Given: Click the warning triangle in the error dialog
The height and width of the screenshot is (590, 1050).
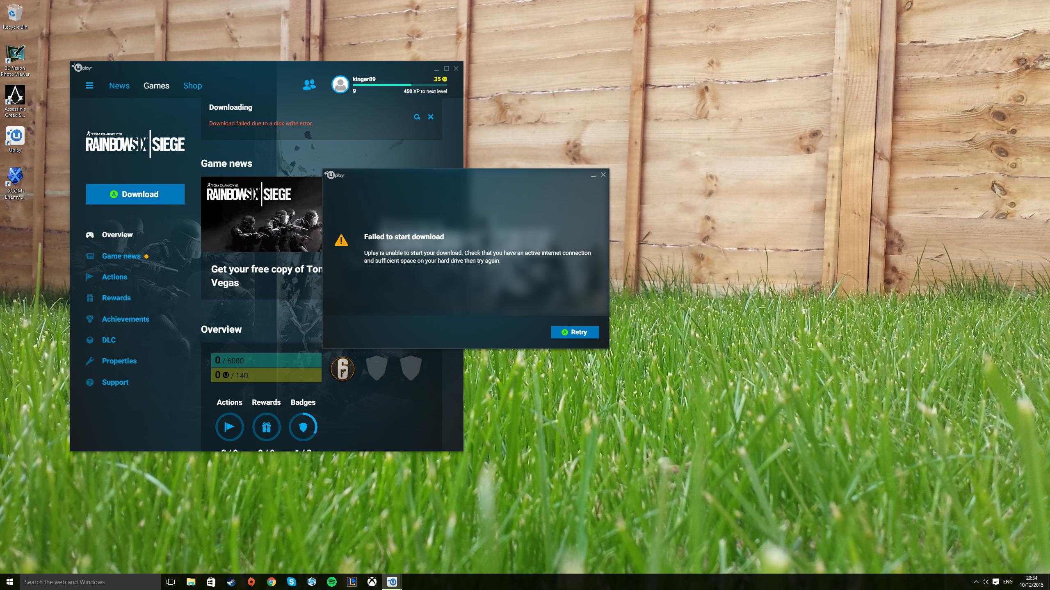Looking at the screenshot, I should coord(341,240).
